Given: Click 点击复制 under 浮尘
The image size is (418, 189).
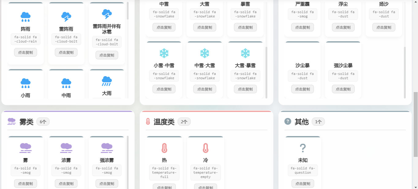Looking at the screenshot, I should click(343, 27).
